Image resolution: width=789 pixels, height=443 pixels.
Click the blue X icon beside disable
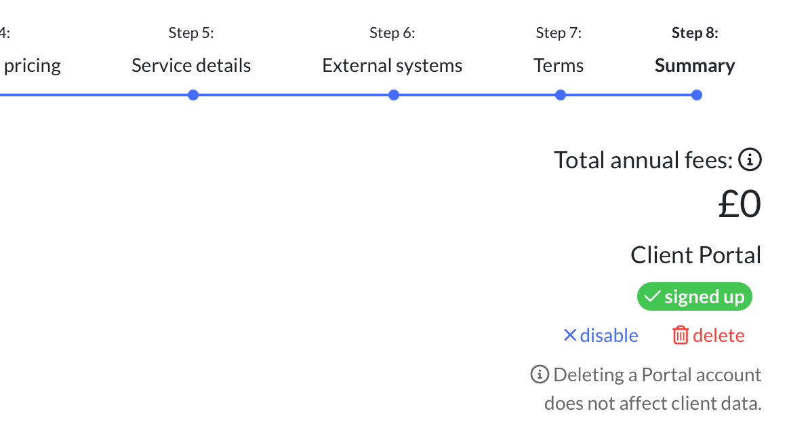point(569,334)
